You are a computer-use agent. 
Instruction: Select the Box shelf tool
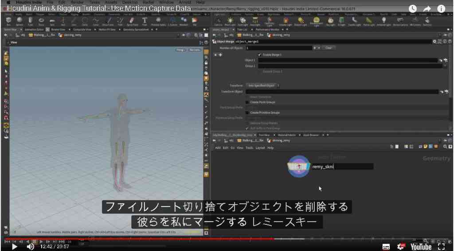click(8, 21)
